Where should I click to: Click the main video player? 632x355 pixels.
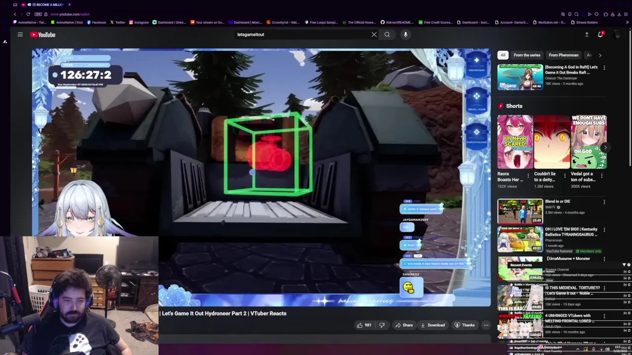(x=262, y=177)
